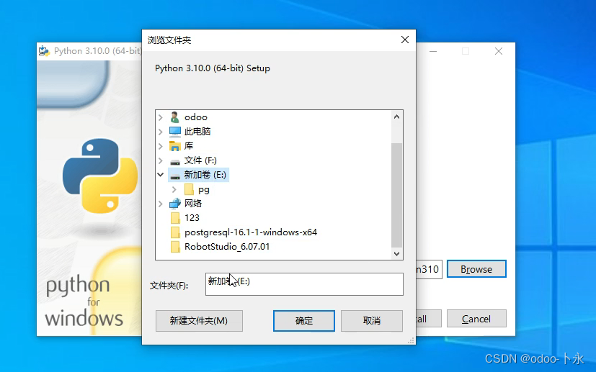The height and width of the screenshot is (372, 596).
Task: Close the 浏览文件夹 dialog
Action: coord(405,40)
